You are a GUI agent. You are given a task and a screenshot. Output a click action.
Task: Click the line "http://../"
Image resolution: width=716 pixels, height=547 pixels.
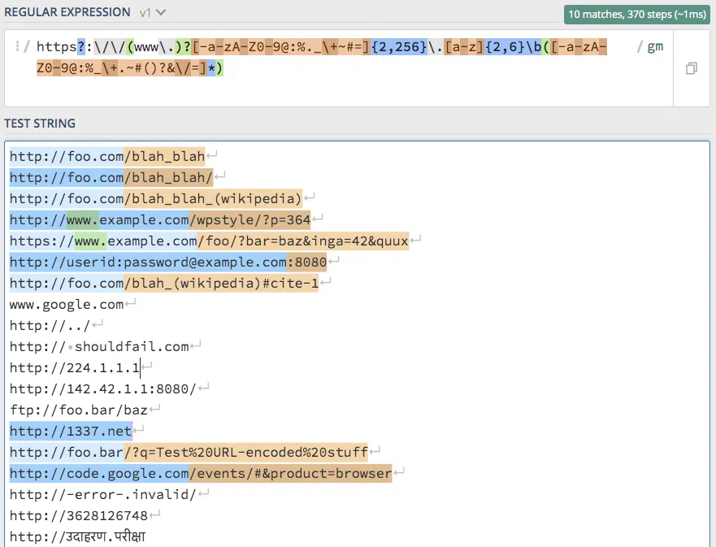click(x=50, y=326)
